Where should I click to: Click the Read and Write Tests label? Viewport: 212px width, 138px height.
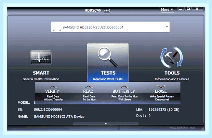click(x=108, y=79)
